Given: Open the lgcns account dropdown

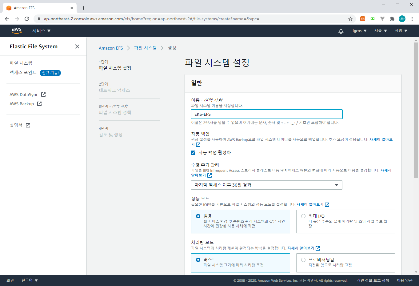Looking at the screenshot, I should coord(360,31).
